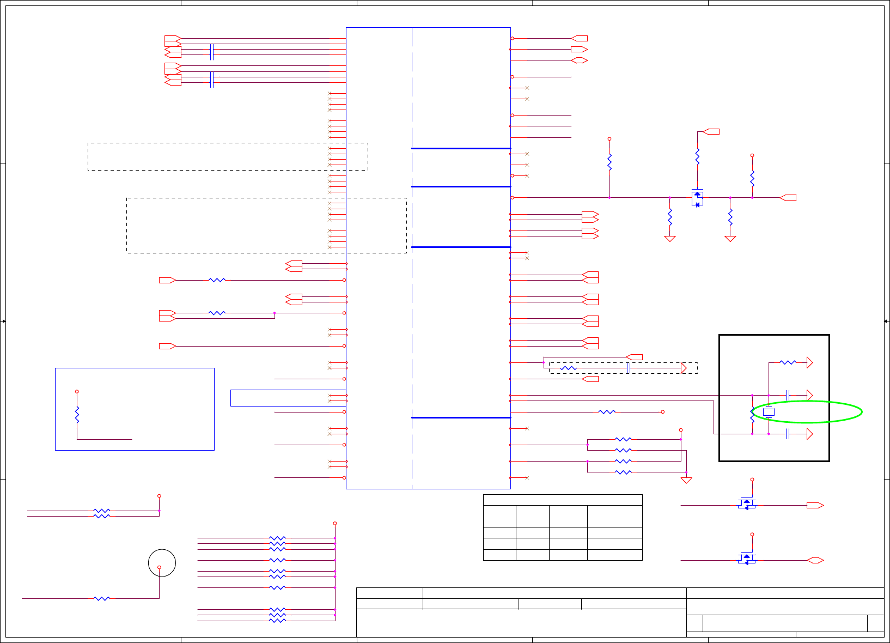Select the resistor wired parallel to the crystal
Viewport: 890px width, 643px height.
coord(752,415)
